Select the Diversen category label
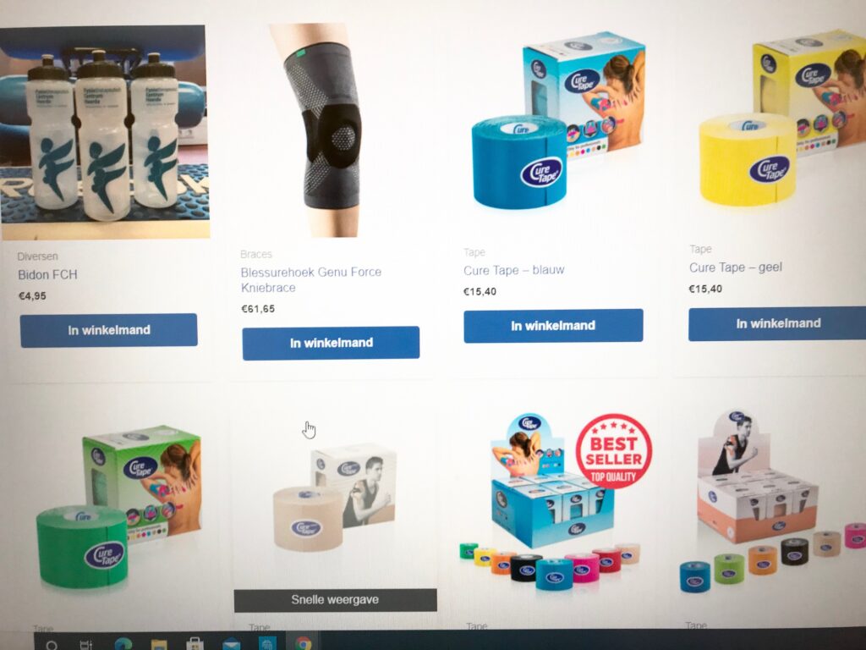The image size is (866, 650). [37, 256]
